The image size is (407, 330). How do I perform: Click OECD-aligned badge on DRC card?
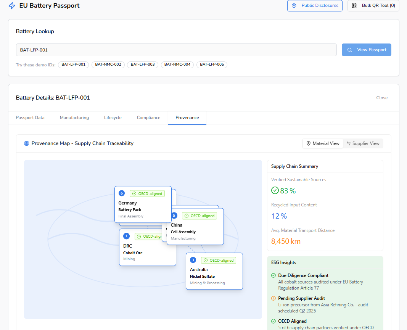click(149, 237)
